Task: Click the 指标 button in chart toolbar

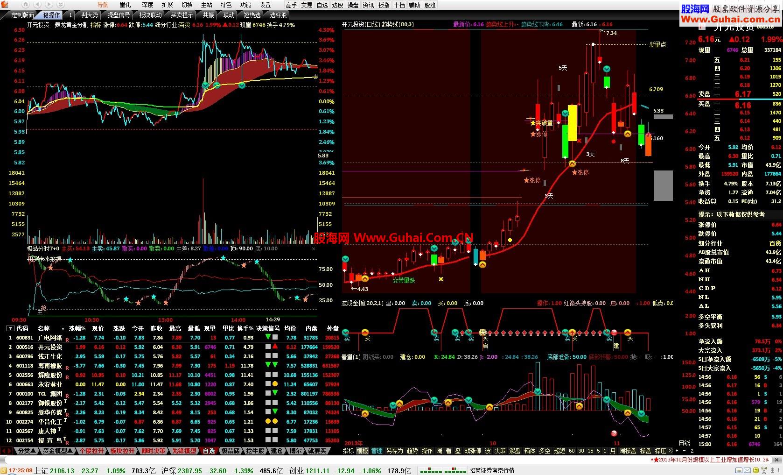Action: click(x=349, y=451)
